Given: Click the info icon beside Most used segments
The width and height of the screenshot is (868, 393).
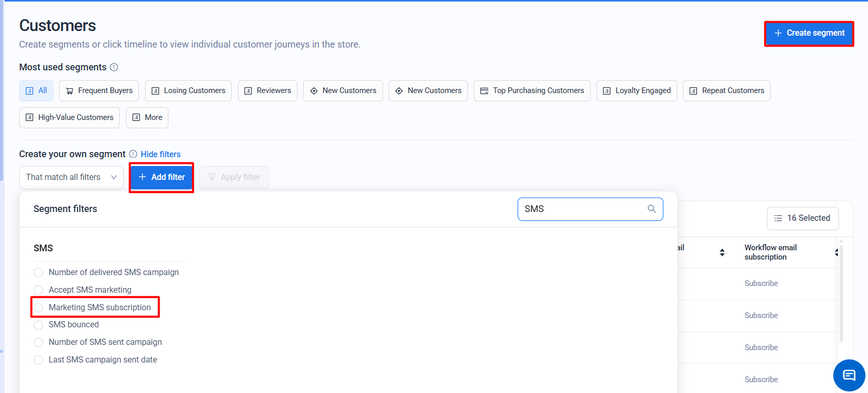Looking at the screenshot, I should click(114, 67).
